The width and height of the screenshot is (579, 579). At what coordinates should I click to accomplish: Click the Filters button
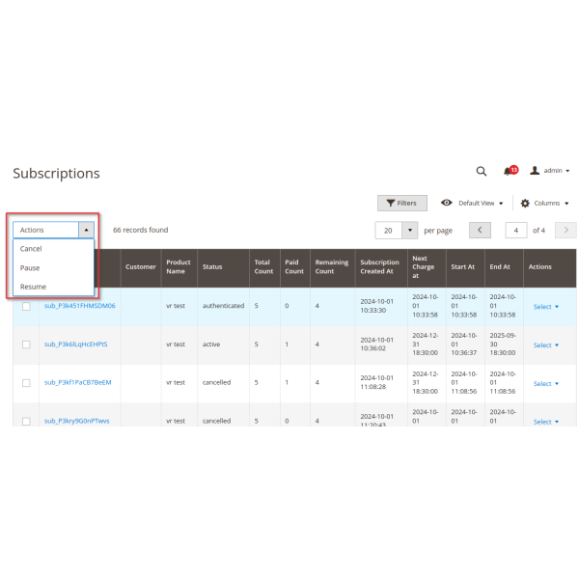click(400, 204)
